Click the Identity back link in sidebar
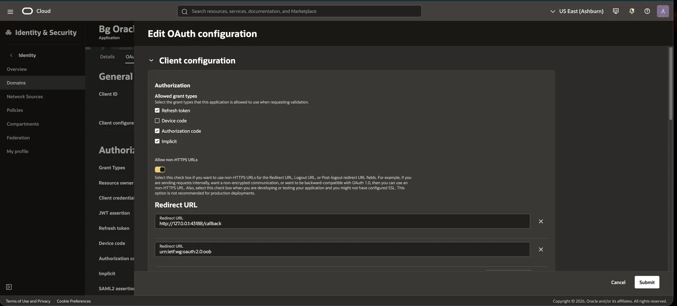The width and height of the screenshot is (677, 306). pos(27,55)
